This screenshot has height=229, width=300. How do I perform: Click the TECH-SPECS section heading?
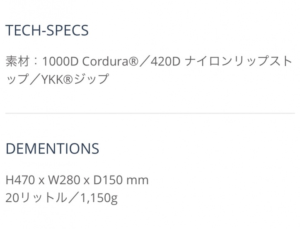coord(47,31)
